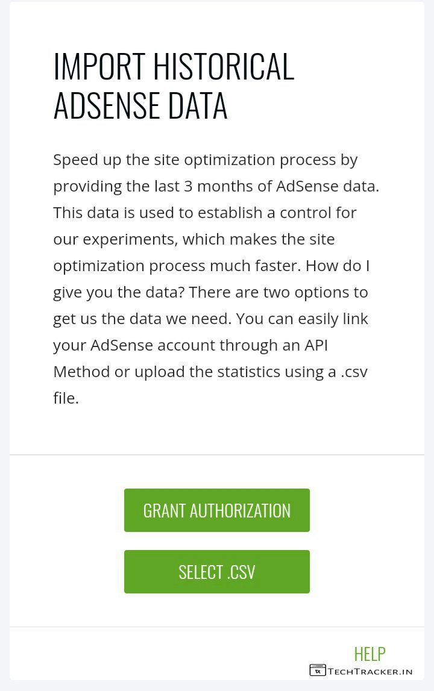Click the TechTracker browser window logo icon

pyautogui.click(x=318, y=671)
